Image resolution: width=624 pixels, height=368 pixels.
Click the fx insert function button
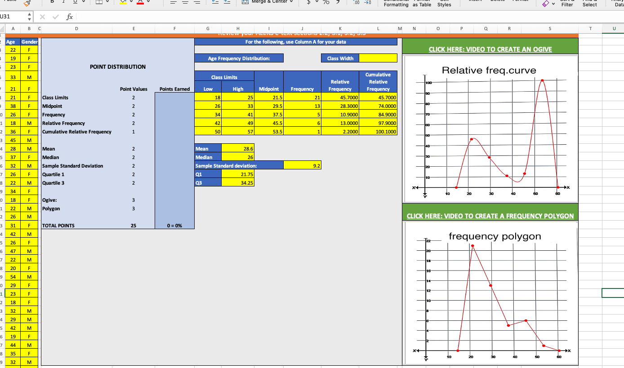click(x=69, y=17)
